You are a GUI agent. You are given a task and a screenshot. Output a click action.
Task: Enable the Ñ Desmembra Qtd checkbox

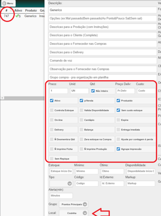[x=52, y=139]
